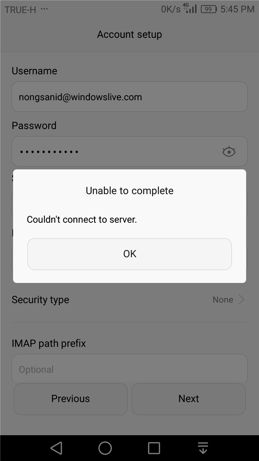
Task: Tap the Couldn't connect to server message
Action: coord(82,219)
